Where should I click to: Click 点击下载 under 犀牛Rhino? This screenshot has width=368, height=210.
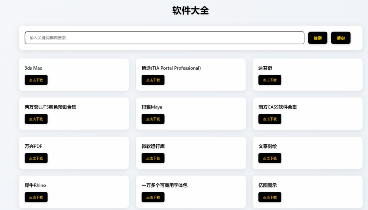coord(36,197)
